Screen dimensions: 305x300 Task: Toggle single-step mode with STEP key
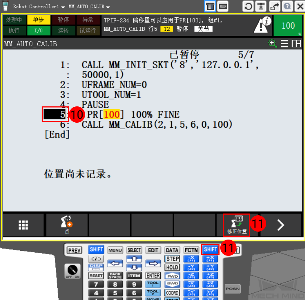click(172, 259)
